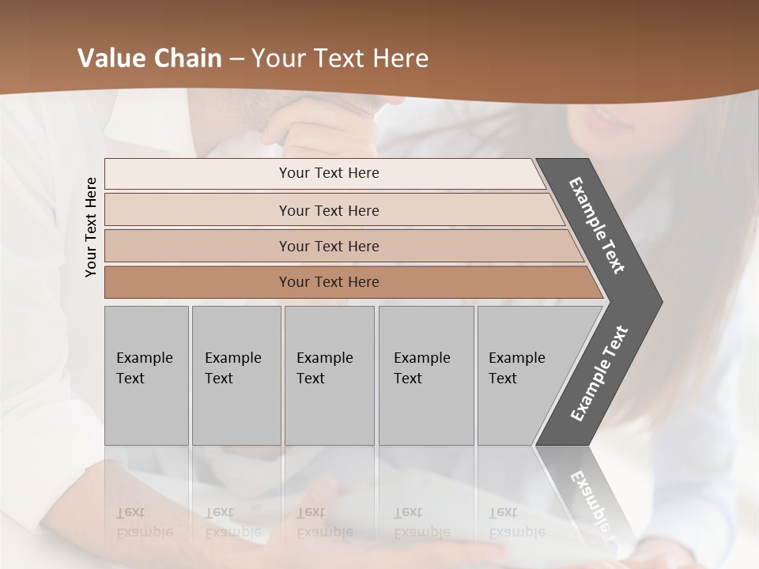
Task: Click the 'Value Chain' slide title text
Action: pos(149,58)
